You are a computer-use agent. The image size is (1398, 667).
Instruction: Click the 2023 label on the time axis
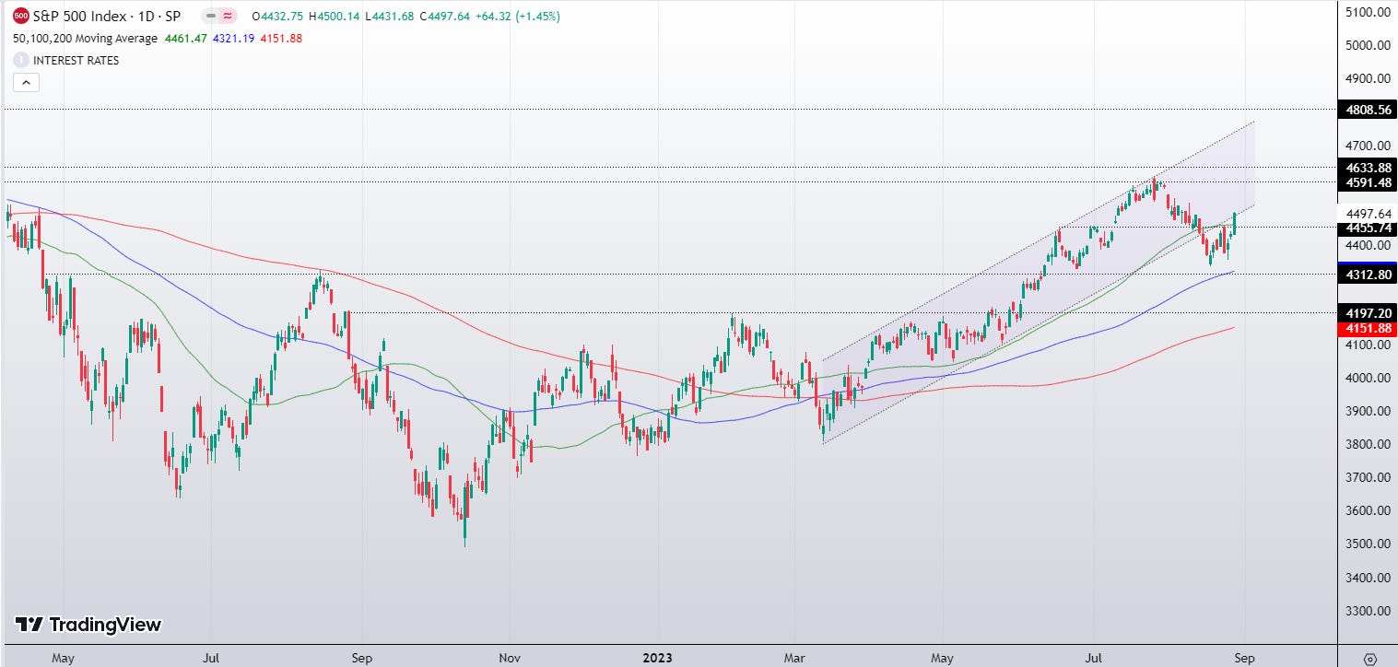pyautogui.click(x=657, y=658)
